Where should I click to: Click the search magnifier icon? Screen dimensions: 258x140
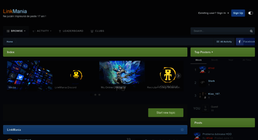[x=251, y=31]
